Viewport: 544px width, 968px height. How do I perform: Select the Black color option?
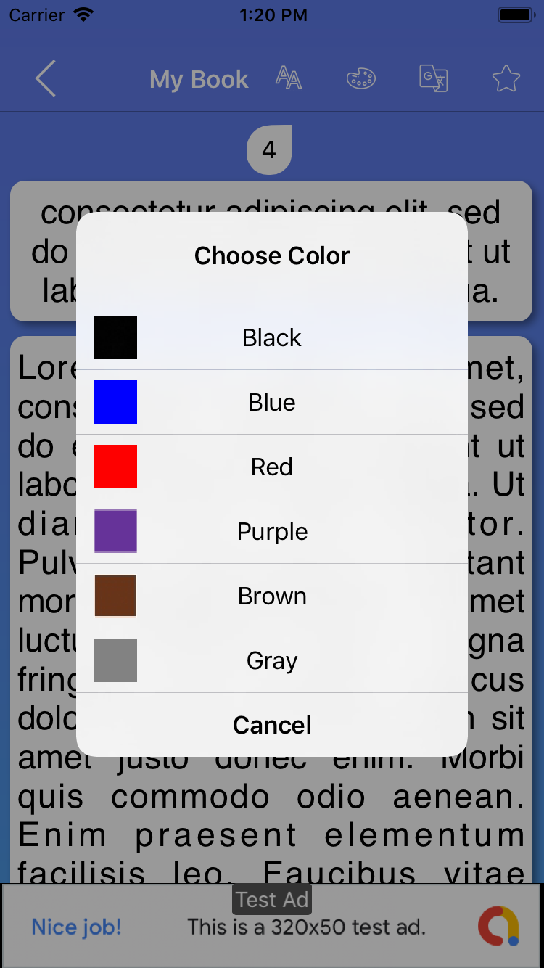tap(272, 337)
